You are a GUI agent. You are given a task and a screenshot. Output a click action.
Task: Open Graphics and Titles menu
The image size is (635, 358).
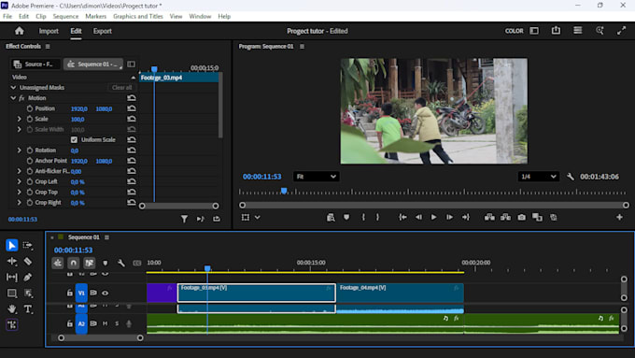tap(137, 16)
